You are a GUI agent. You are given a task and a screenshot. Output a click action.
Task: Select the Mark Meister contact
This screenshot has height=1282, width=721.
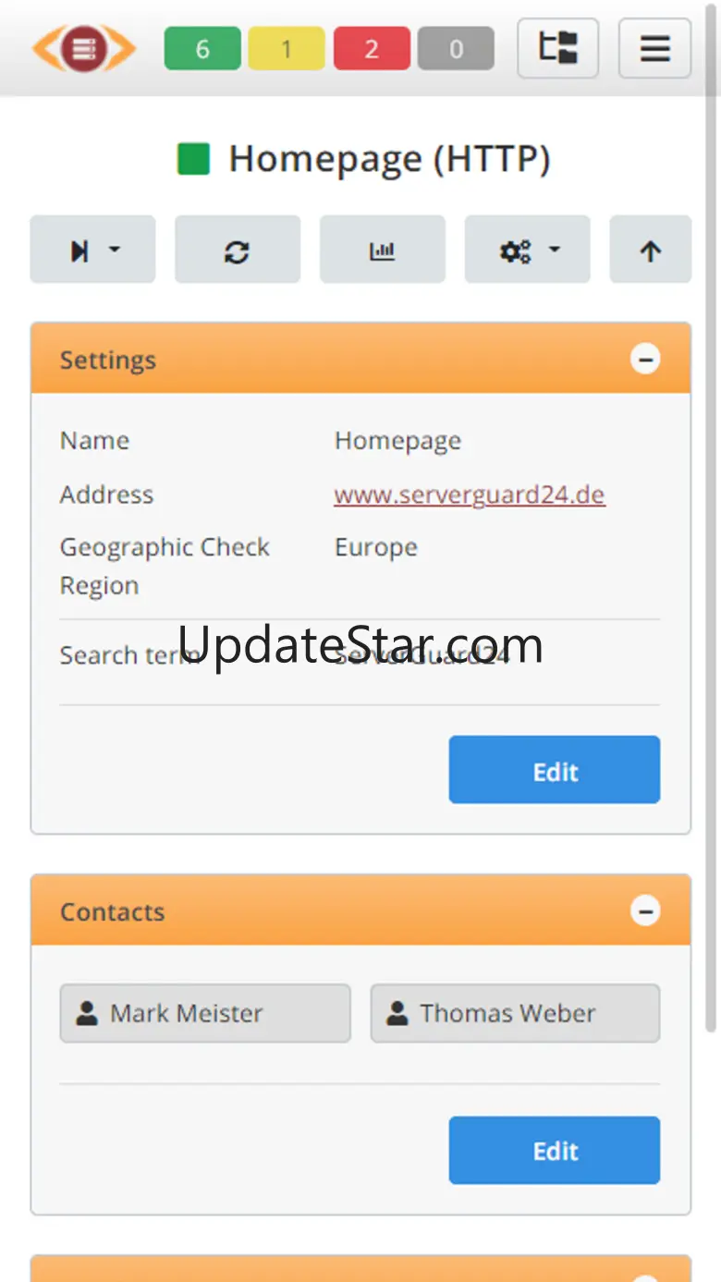click(x=205, y=1013)
